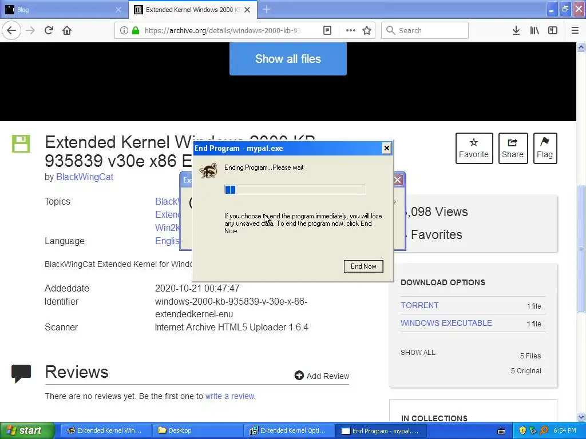Click the Flag button
586x439 pixels.
pos(545,148)
